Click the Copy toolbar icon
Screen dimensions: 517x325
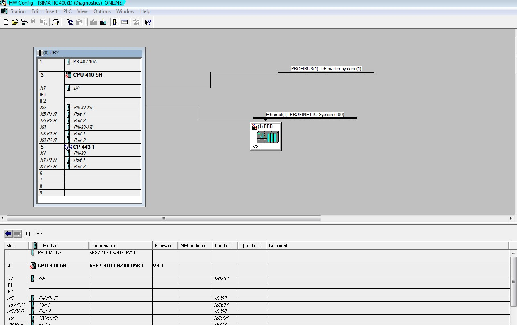click(x=70, y=22)
